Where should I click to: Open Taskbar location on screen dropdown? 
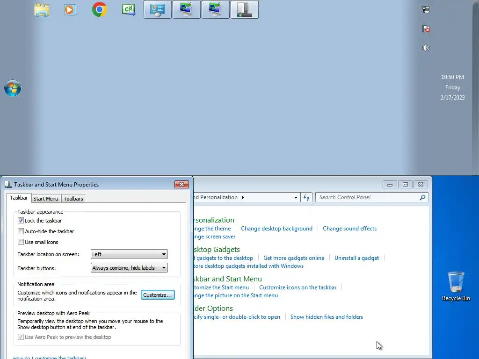click(x=129, y=254)
